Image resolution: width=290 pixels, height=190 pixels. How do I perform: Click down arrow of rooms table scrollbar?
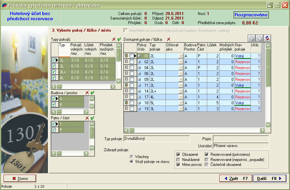pos(268,124)
